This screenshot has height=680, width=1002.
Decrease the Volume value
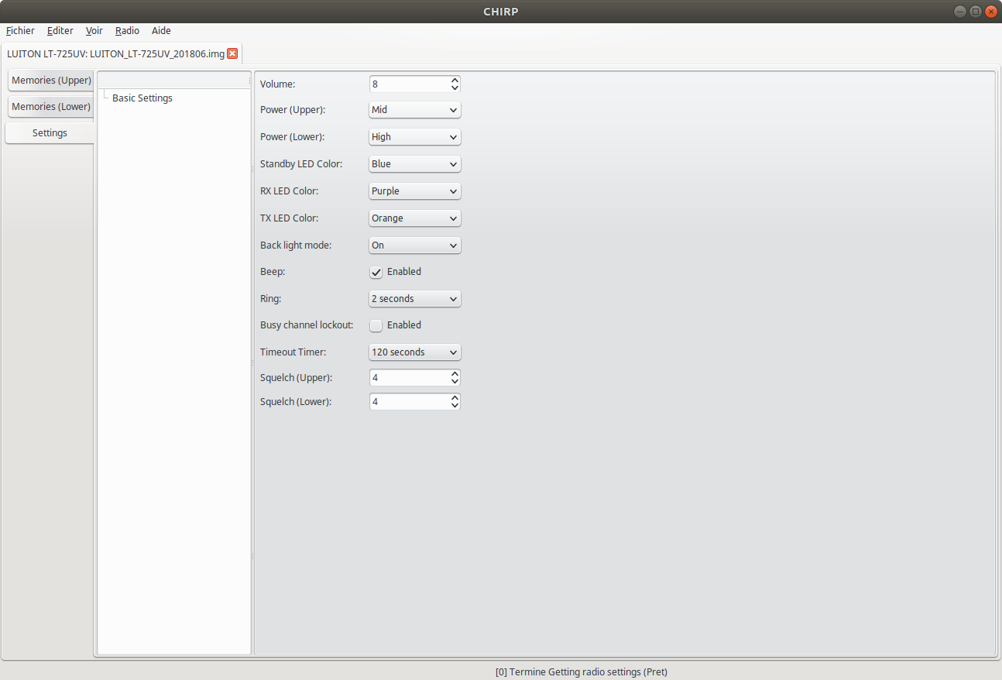pyautogui.click(x=455, y=88)
